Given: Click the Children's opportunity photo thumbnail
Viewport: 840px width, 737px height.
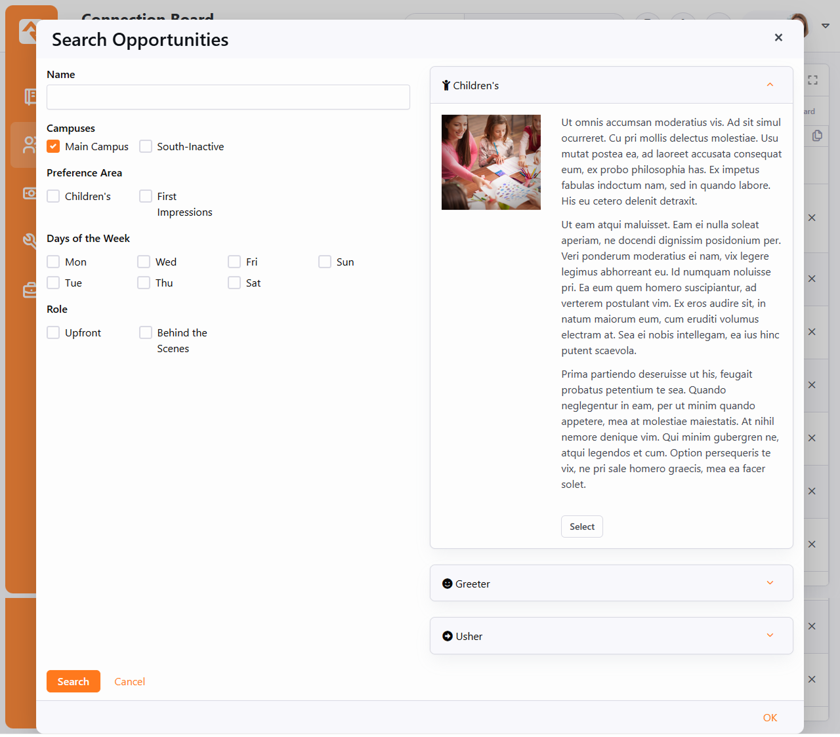Looking at the screenshot, I should click(491, 162).
